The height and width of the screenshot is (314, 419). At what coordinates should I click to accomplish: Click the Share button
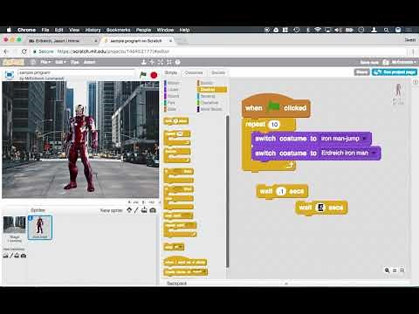click(x=361, y=72)
